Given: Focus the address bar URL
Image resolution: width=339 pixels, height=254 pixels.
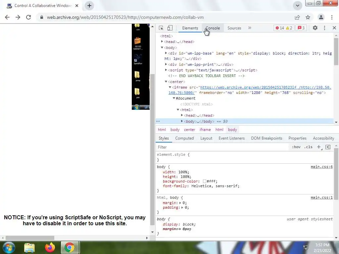Looking at the screenshot, I should (x=125, y=17).
